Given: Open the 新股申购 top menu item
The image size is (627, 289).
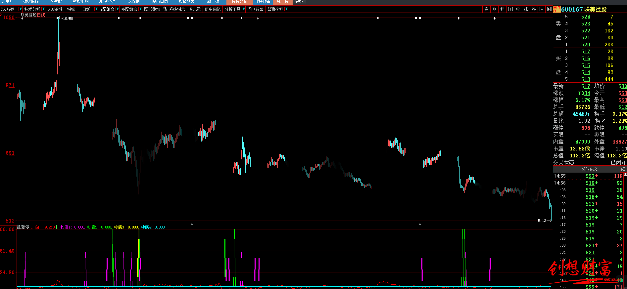Looking at the screenshot, I should pos(81,2).
